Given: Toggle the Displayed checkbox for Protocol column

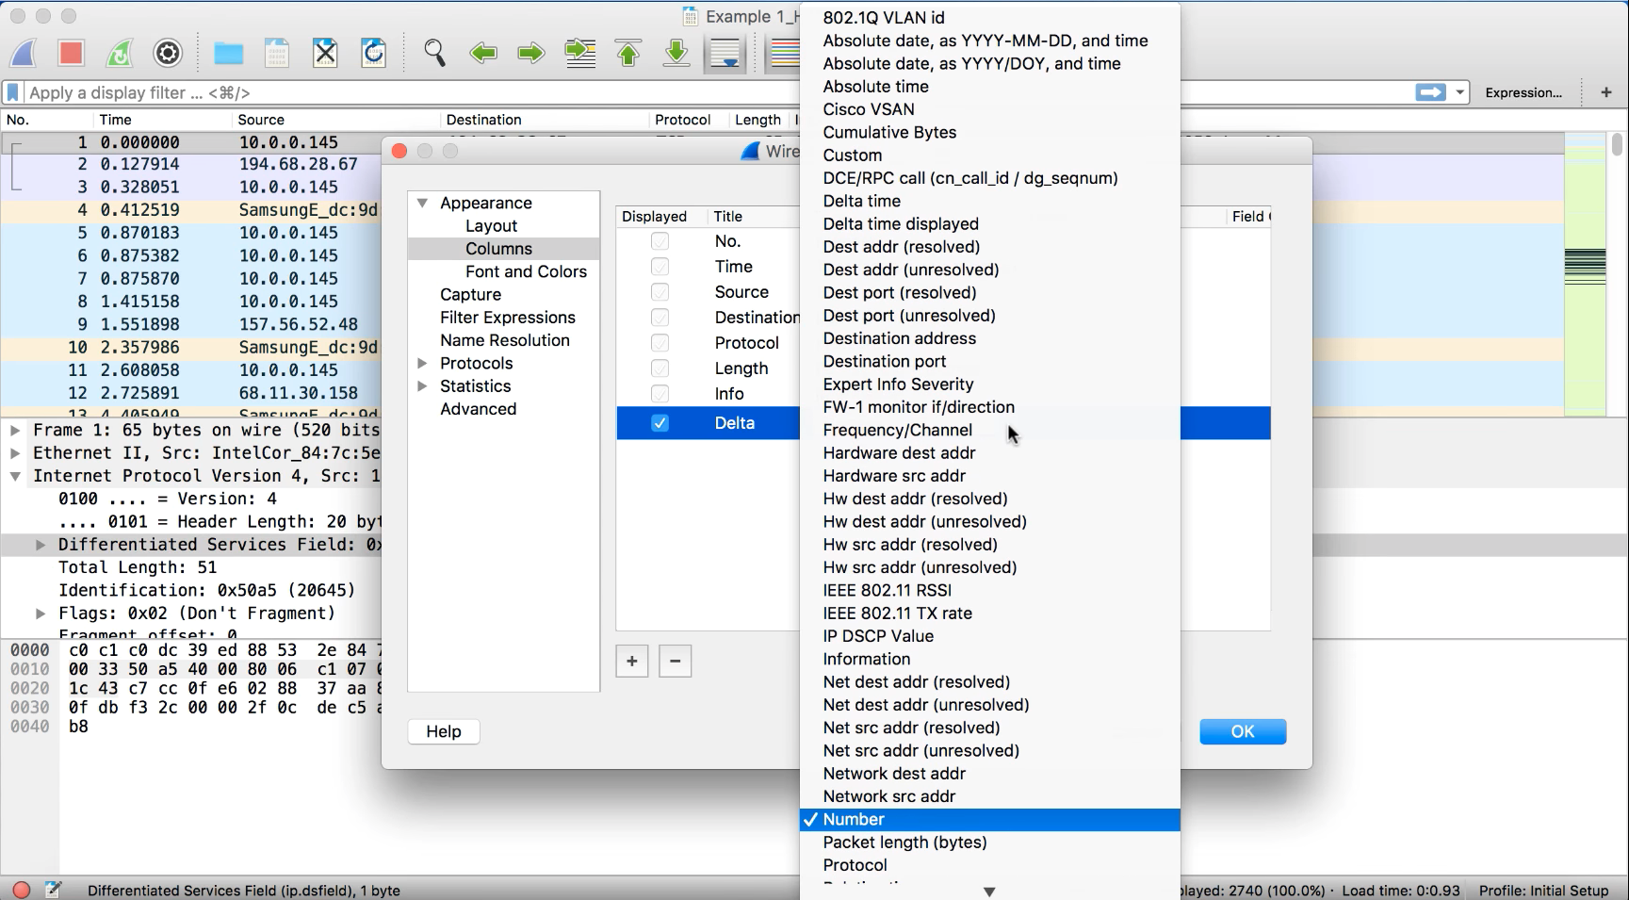Looking at the screenshot, I should click(x=660, y=343).
